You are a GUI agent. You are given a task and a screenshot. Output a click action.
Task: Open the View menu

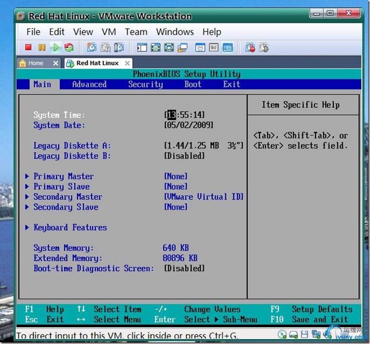click(83, 32)
